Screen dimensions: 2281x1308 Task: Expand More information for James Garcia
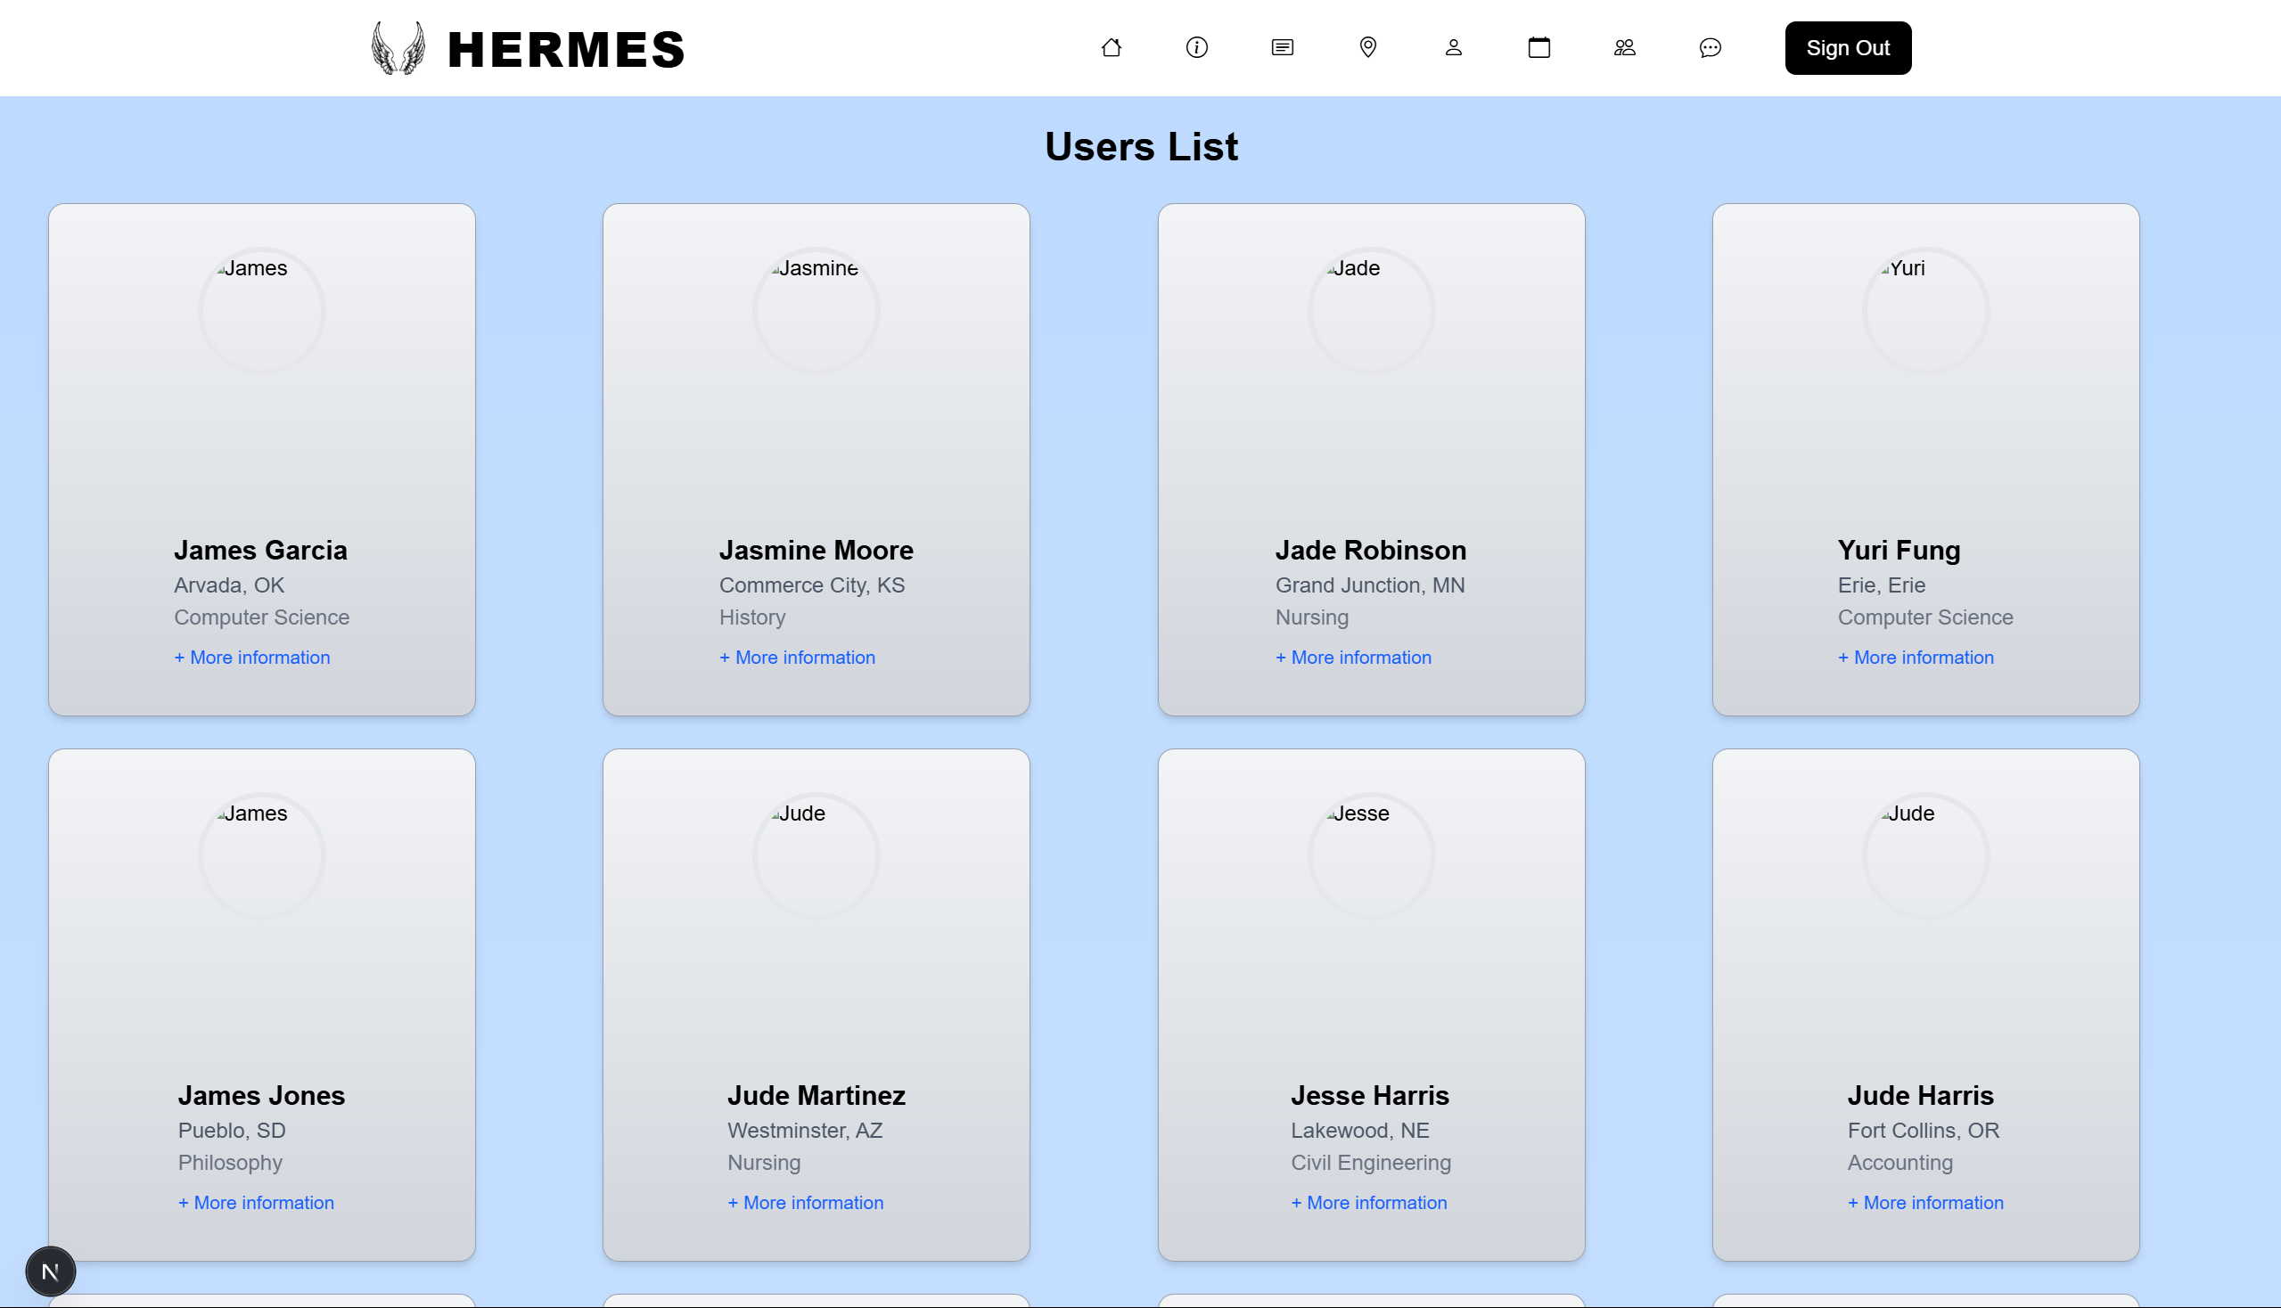[252, 658]
